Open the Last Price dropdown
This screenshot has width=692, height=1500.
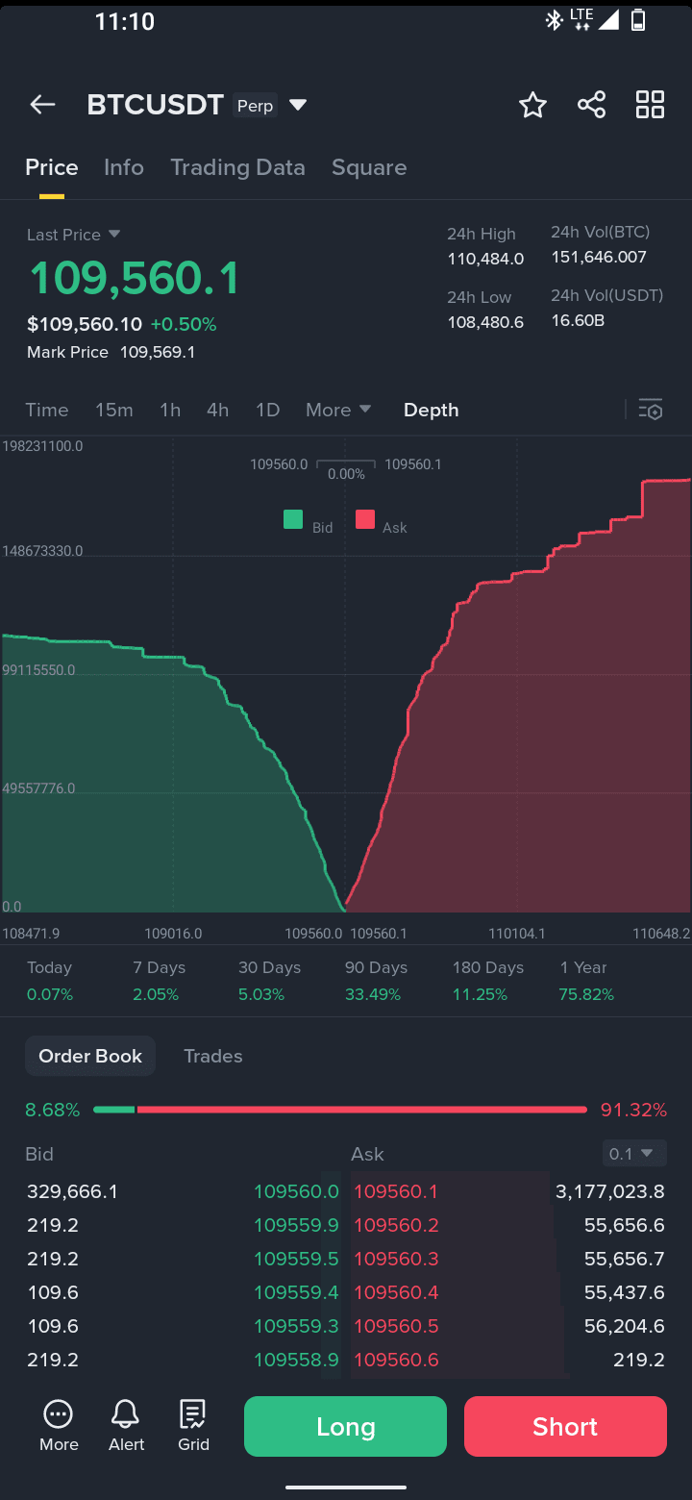pyautogui.click(x=73, y=235)
